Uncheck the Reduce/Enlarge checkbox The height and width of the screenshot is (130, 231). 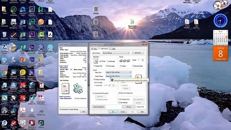click(x=95, y=79)
